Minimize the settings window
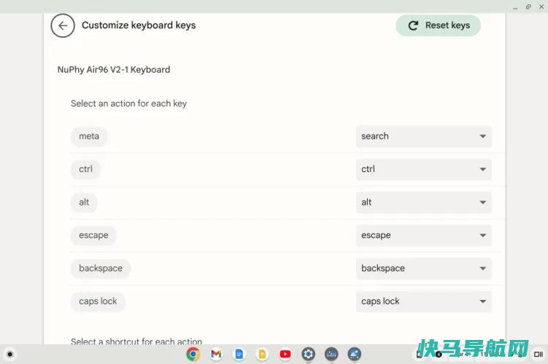This screenshot has width=548, height=364. [x=515, y=8]
